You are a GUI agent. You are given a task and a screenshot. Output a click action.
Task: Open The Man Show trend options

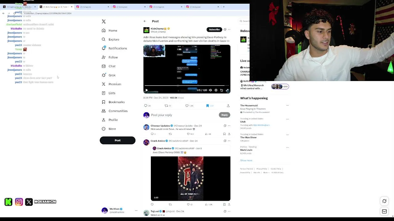click(x=287, y=135)
